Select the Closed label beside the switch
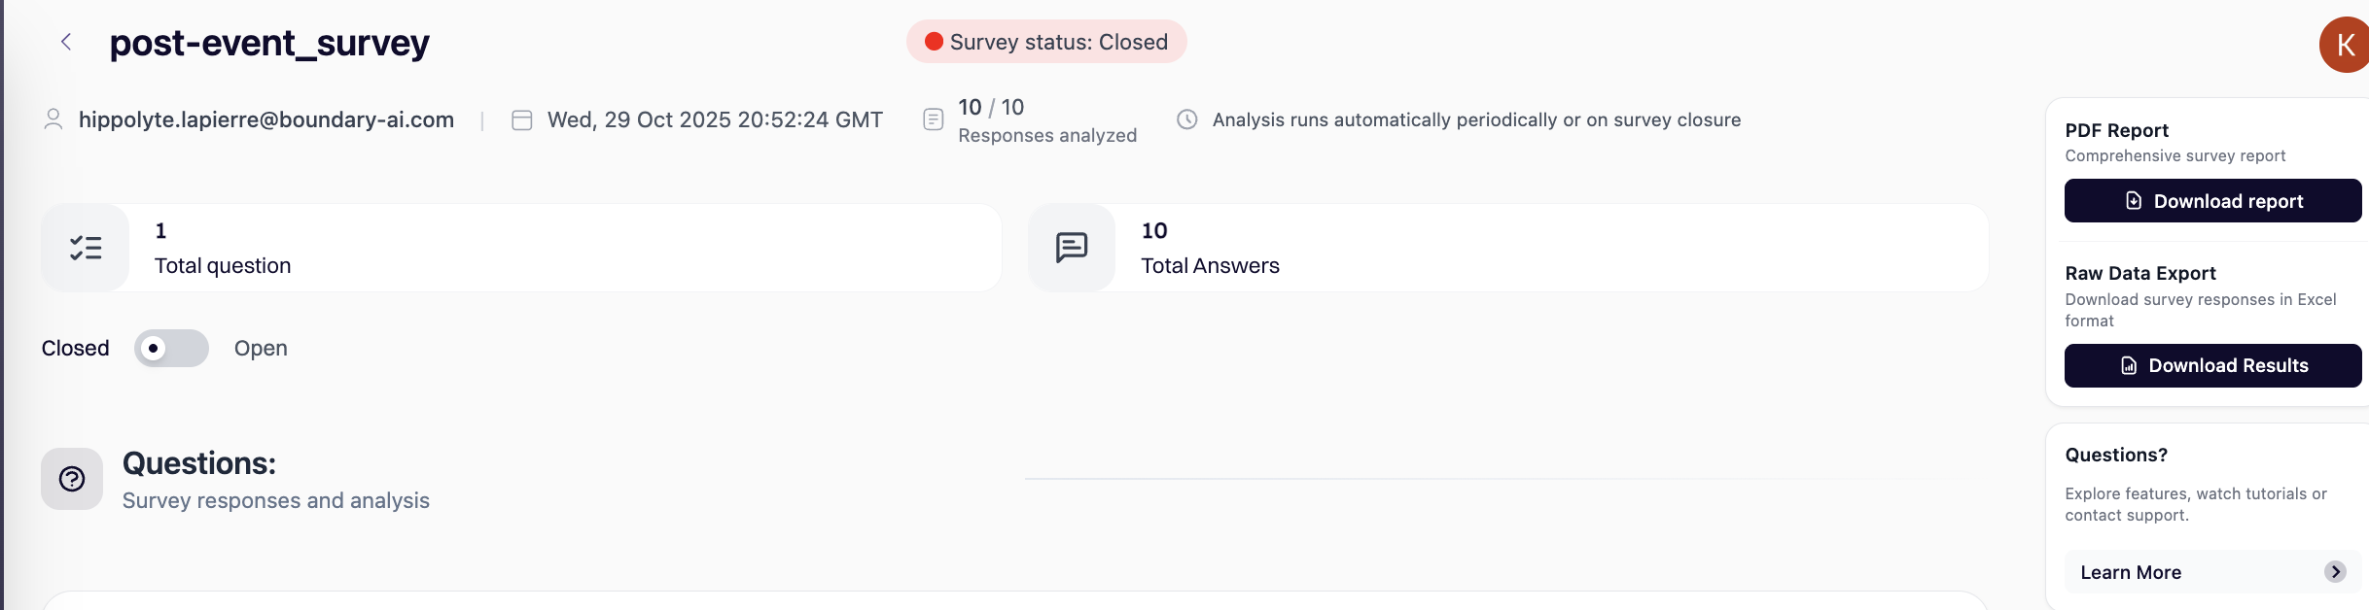2369x610 pixels. click(75, 349)
